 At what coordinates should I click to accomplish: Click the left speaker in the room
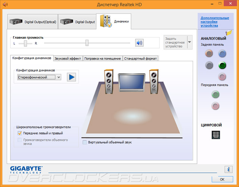109,81
